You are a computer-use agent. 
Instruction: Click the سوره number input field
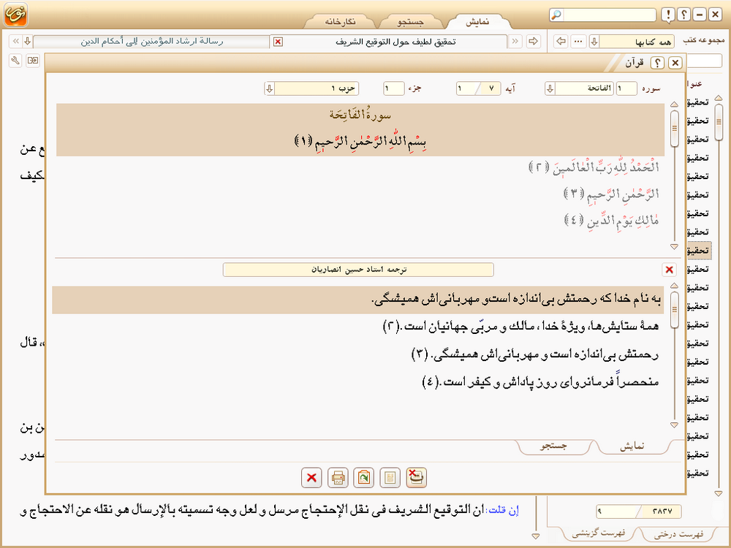coord(626,88)
